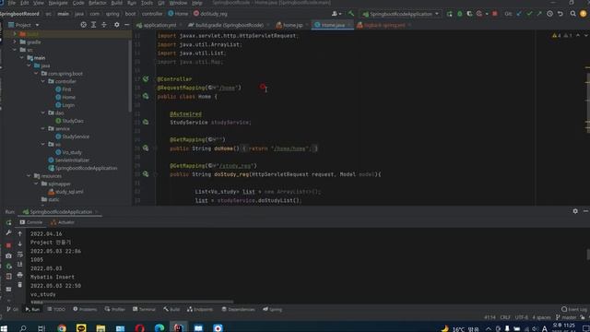Stop the application with the red toolbar square
Image resolution: width=590 pixels, height=332 pixels.
coord(495,14)
